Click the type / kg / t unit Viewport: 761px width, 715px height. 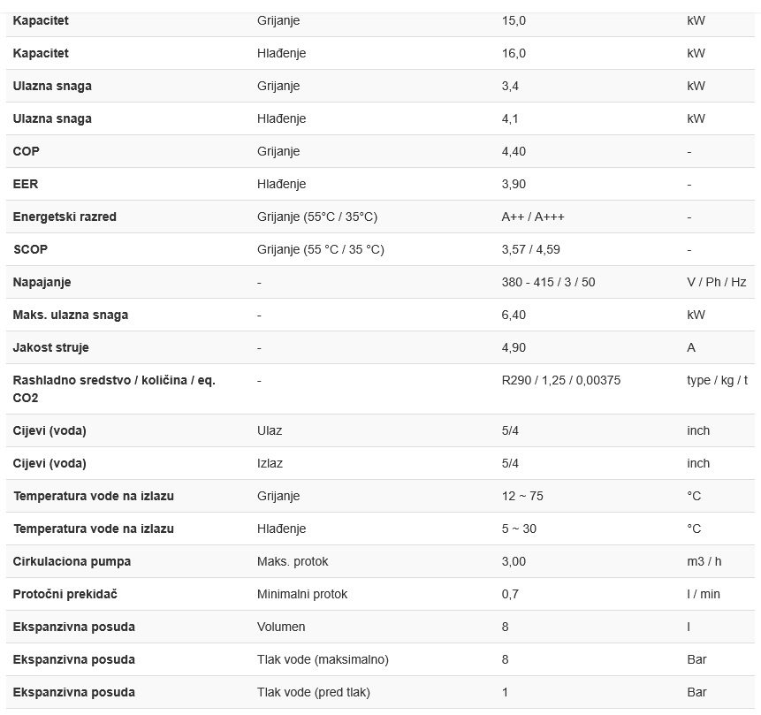click(717, 380)
